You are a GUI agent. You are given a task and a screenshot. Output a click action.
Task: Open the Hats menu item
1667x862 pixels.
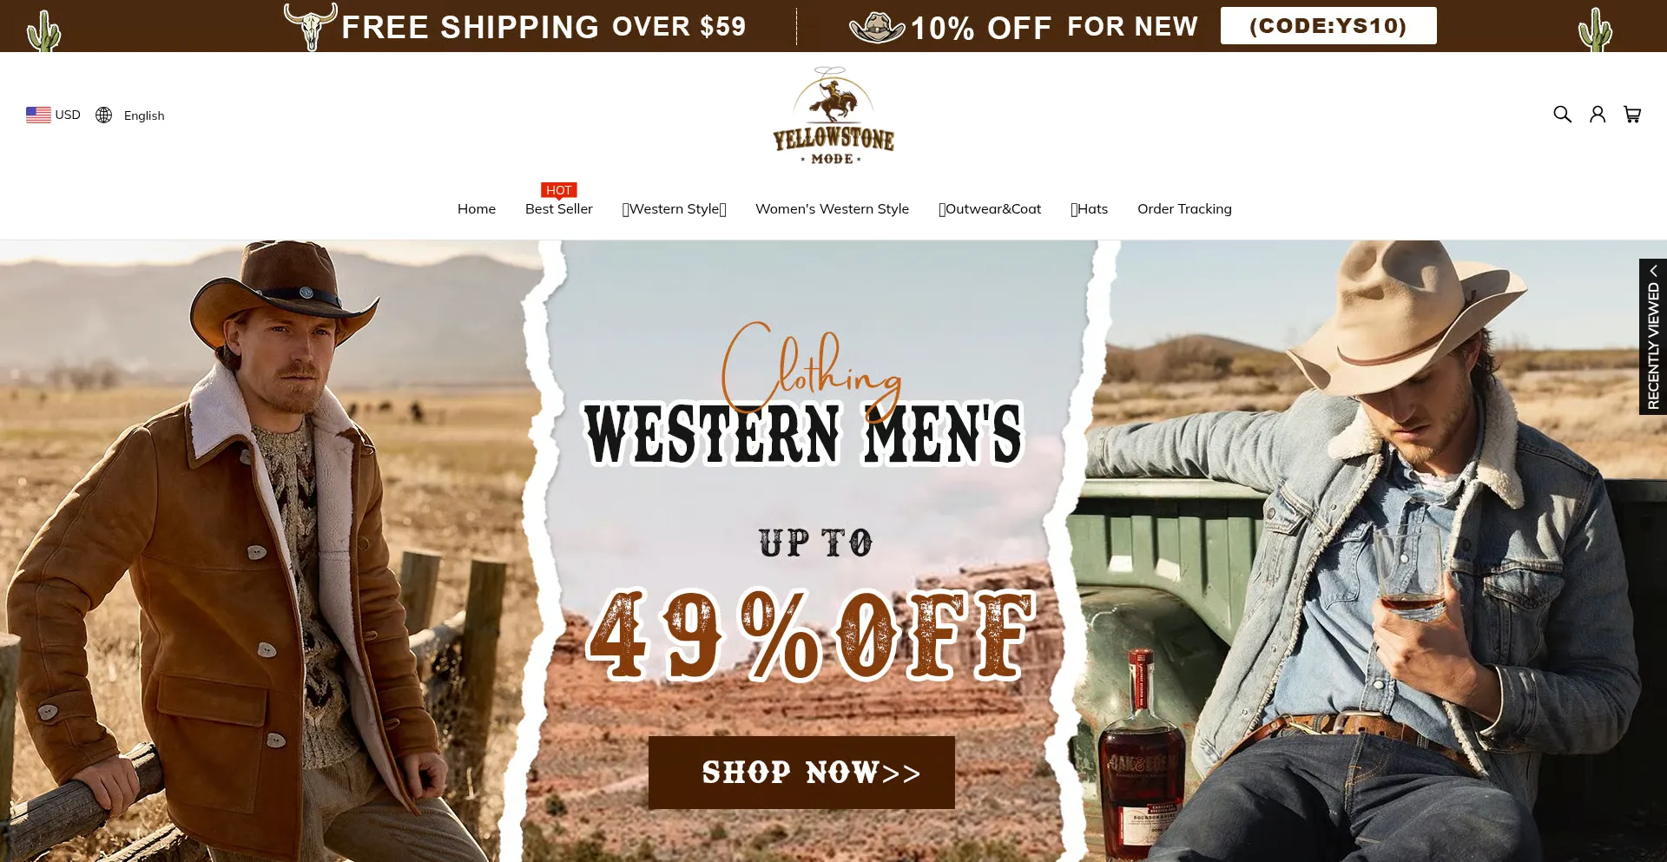1090,209
